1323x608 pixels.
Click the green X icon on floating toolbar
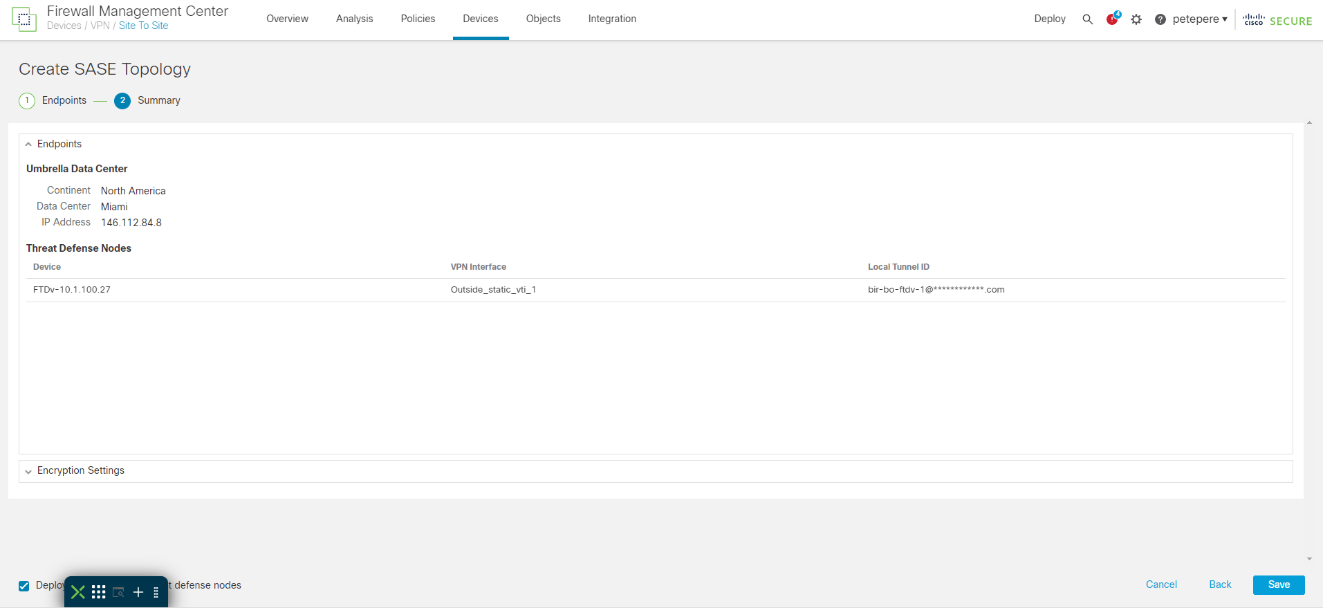[78, 592]
